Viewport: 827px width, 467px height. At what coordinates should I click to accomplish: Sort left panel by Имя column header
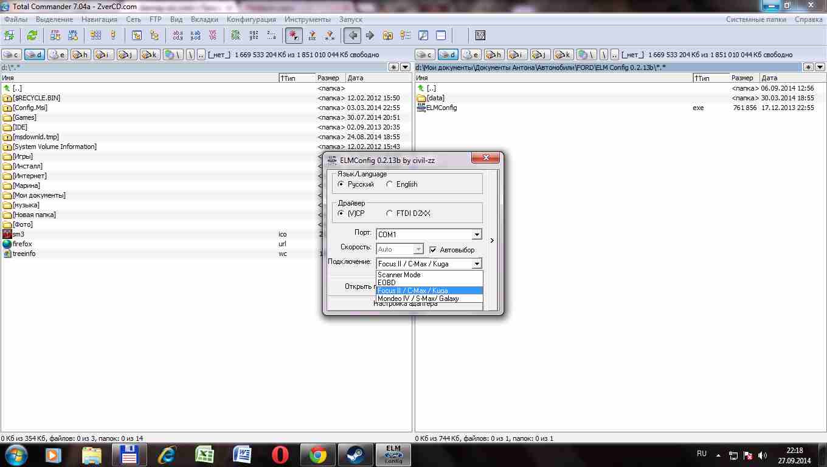(139, 78)
